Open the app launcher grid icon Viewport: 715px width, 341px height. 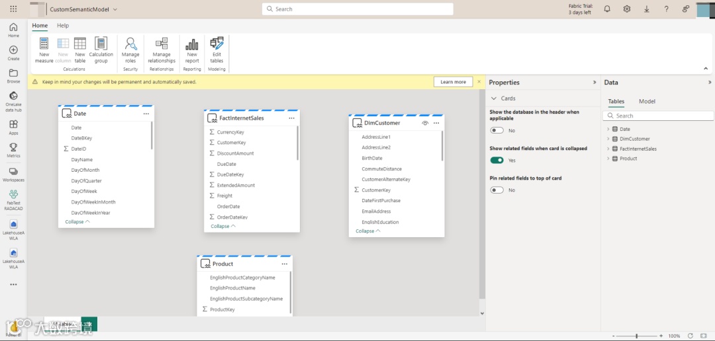click(13, 9)
